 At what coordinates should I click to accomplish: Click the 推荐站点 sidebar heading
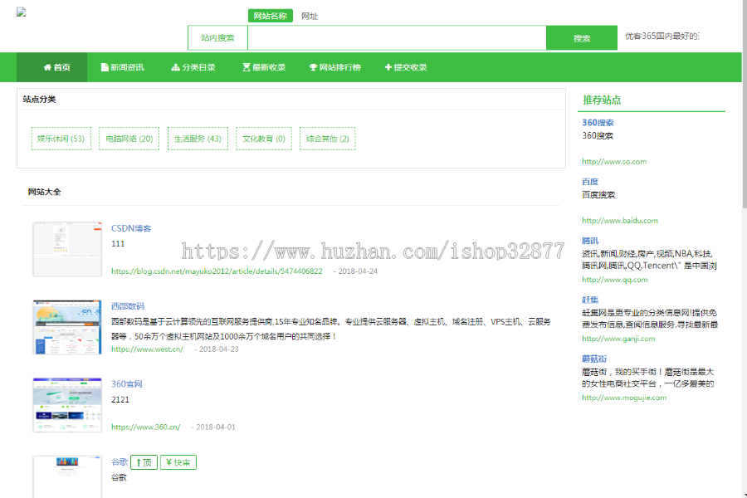point(602,100)
